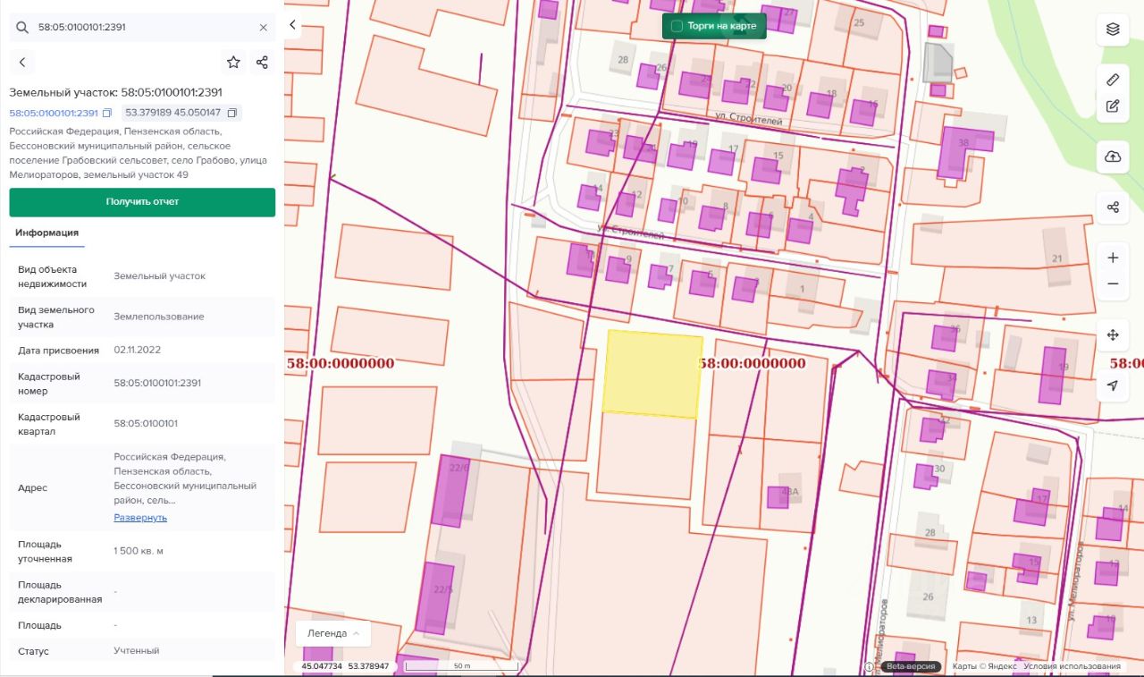Add the parcel to favorites with the star
This screenshot has width=1144, height=677.
point(233,62)
